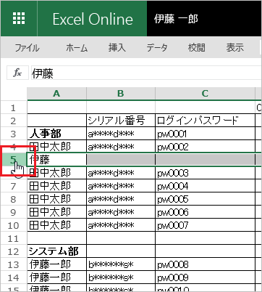Click serial number cell in row 13
262x292 pixels.
121,264
